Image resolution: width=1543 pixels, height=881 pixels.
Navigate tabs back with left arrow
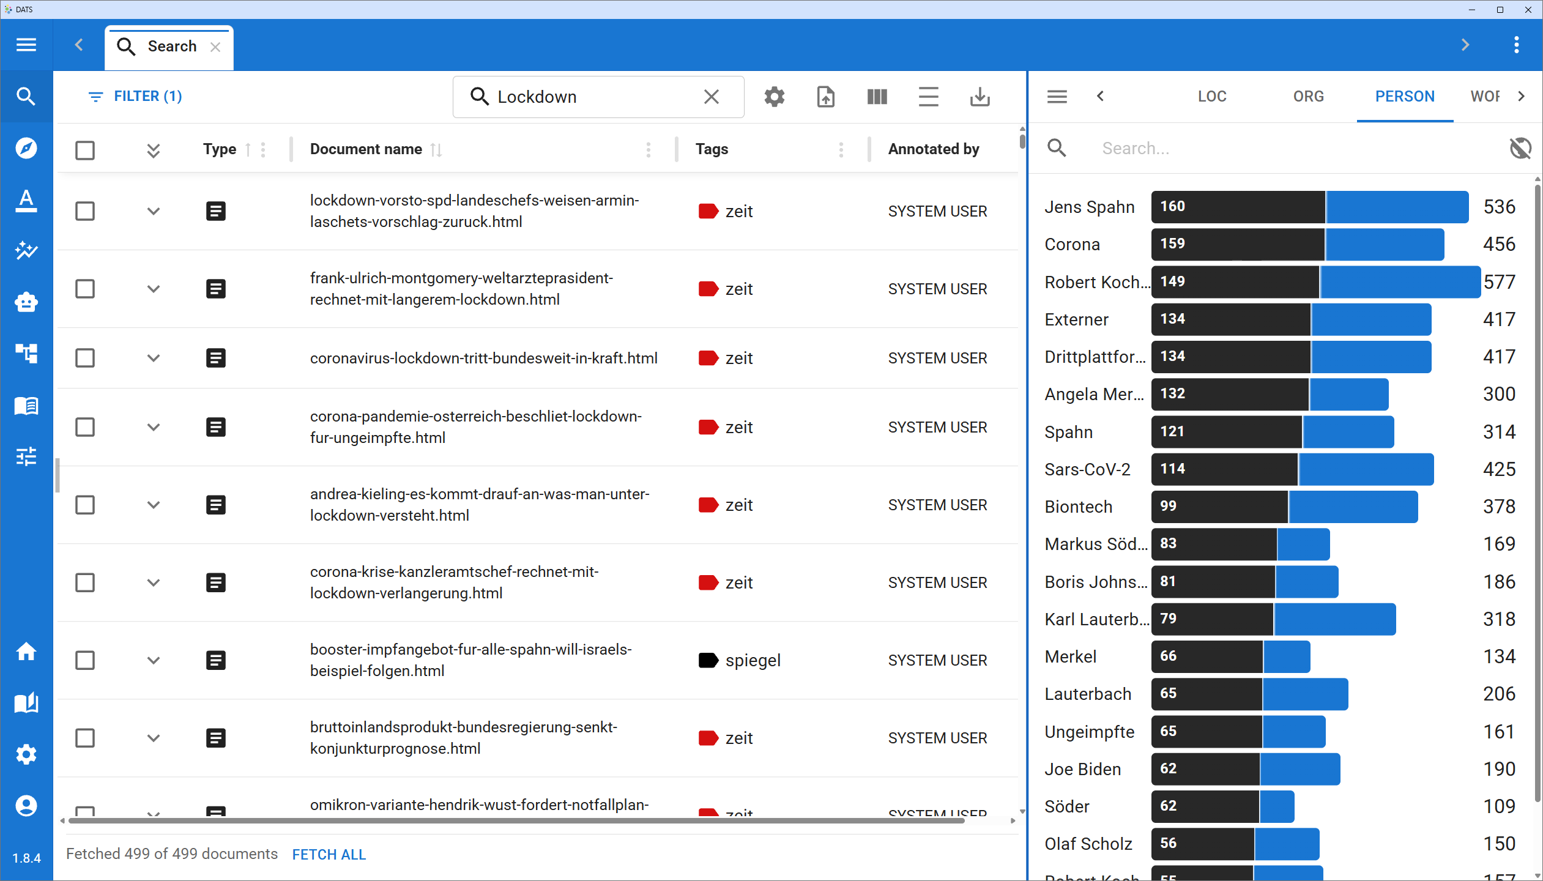coord(79,45)
